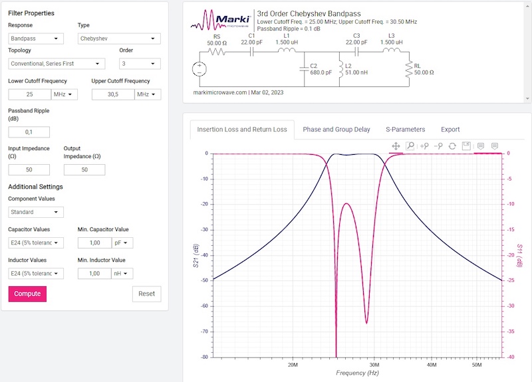The image size is (532, 382).
Task: Open the S-Parameters tab
Action: [405, 130]
